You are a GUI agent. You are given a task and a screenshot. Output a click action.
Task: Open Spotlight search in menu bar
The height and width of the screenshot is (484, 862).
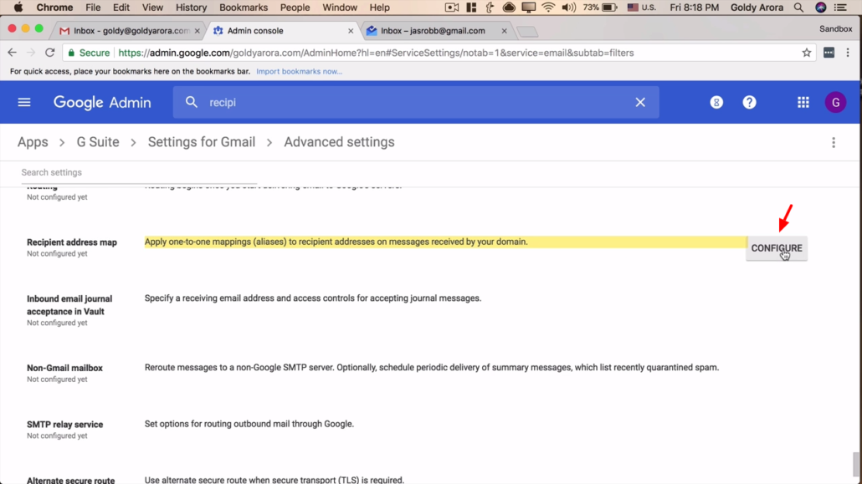pos(798,8)
